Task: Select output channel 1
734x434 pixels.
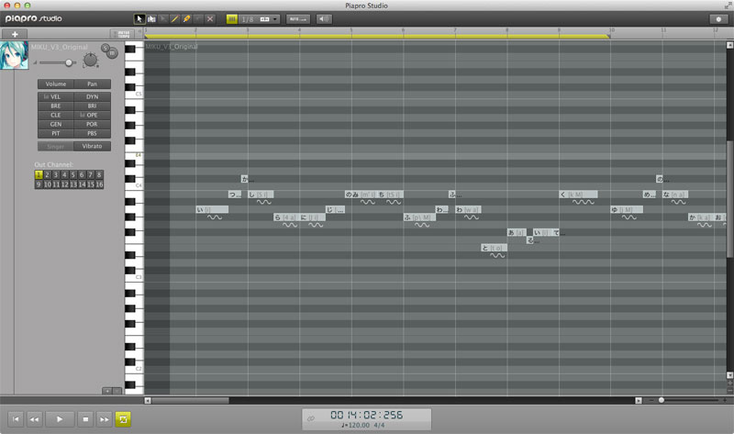Action: 39,174
